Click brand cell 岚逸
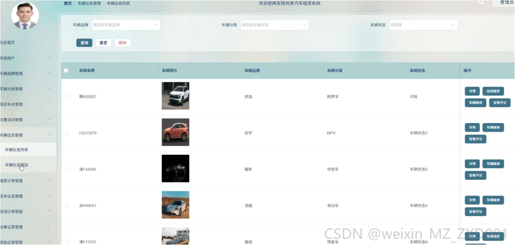This screenshot has height=245, width=515. click(248, 97)
